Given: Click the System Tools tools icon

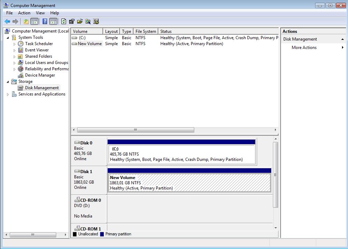Looking at the screenshot, I should point(14,37).
